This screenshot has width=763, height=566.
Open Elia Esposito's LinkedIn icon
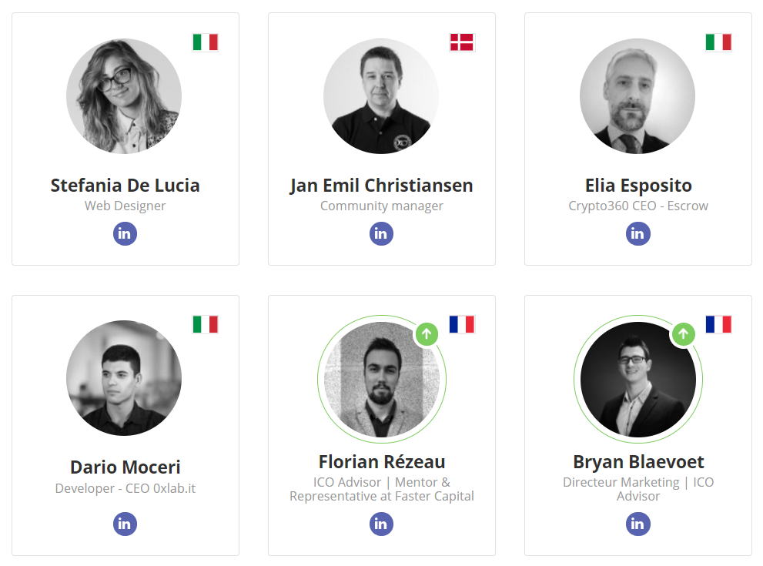(x=638, y=233)
